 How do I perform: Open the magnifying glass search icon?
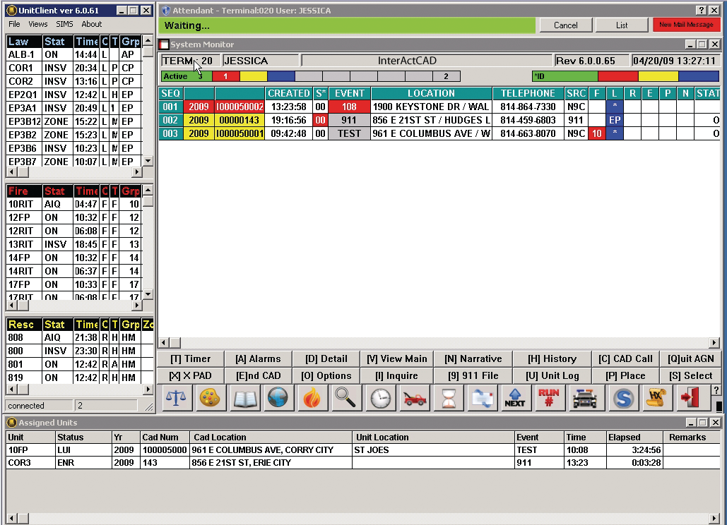[345, 398]
